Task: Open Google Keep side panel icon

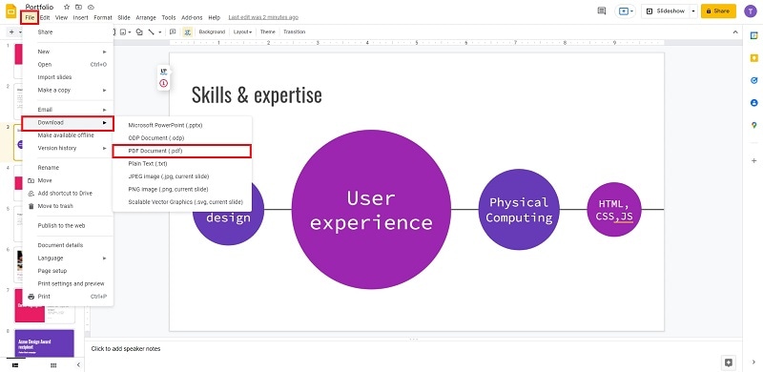Action: (753, 58)
